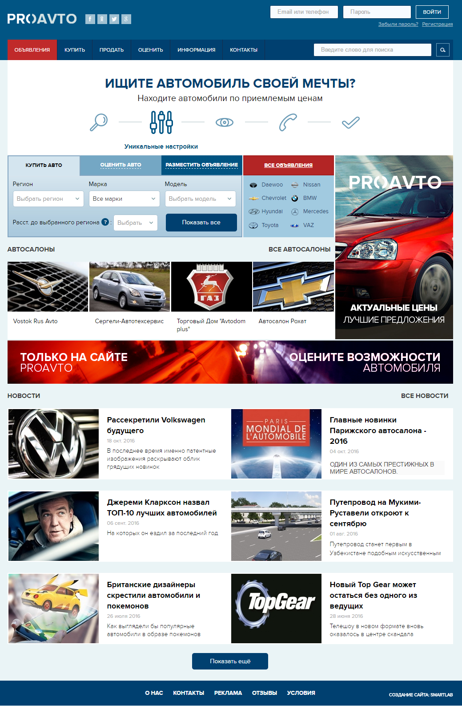Choose the Daewoo brand logo
The image size is (462, 706).
coord(253,185)
